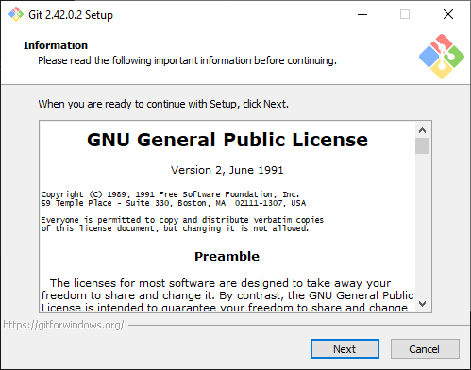Viewport: 471px width, 370px height.
Task: Click the 'Everyone is permitted to copy' paragraph
Action: pyautogui.click(x=182, y=224)
